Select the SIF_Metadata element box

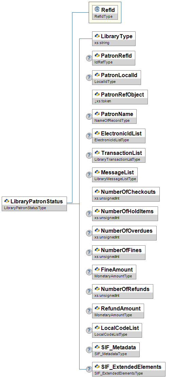(x=116, y=350)
